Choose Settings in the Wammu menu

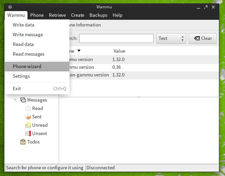click(x=21, y=76)
